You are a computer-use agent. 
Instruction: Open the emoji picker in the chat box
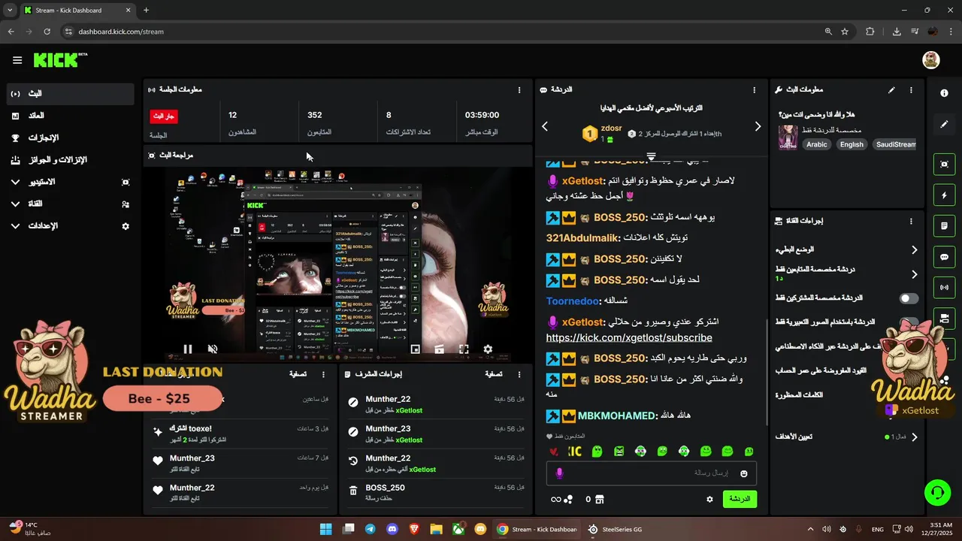(x=744, y=473)
